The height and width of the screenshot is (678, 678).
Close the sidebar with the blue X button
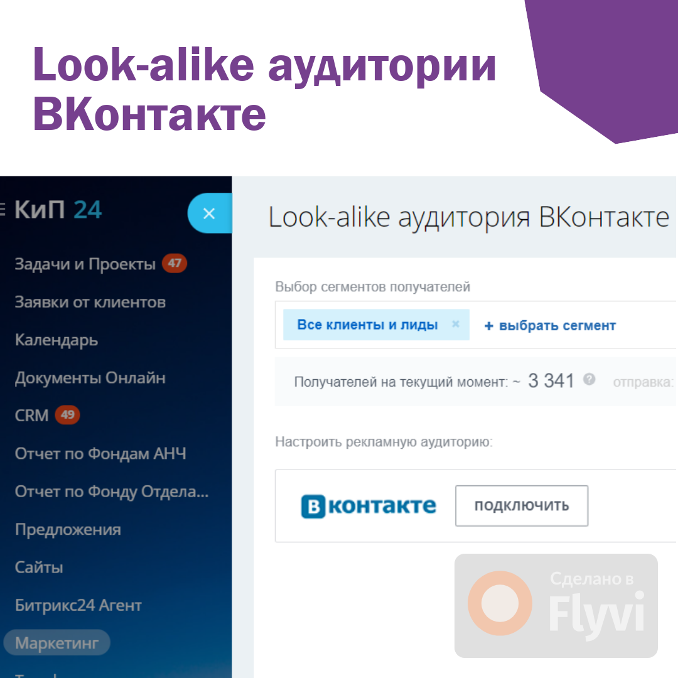pyautogui.click(x=210, y=213)
